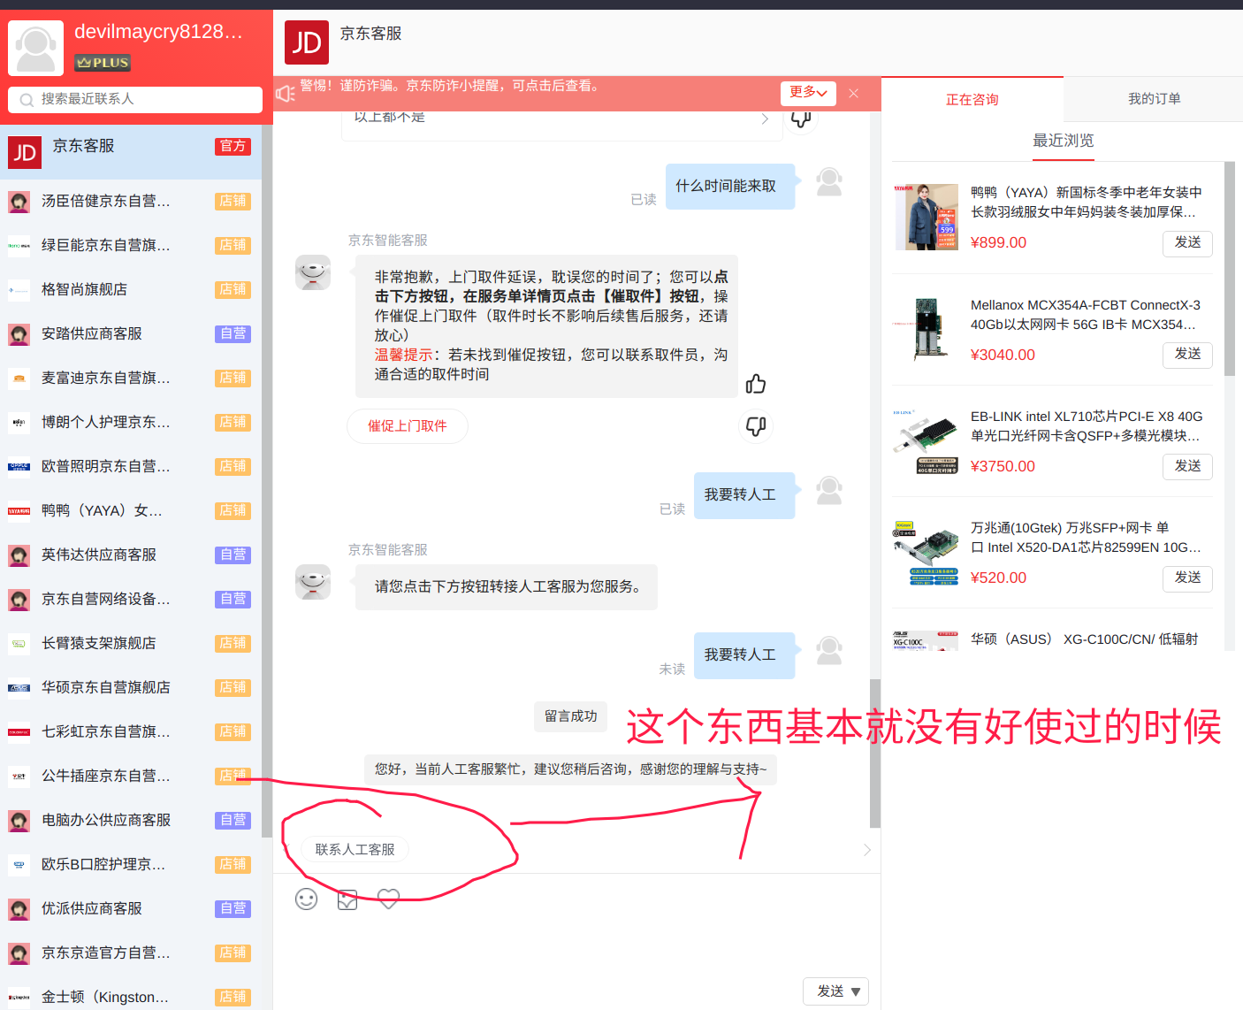
Task: Switch to 正在咨询 tab
Action: 972,99
